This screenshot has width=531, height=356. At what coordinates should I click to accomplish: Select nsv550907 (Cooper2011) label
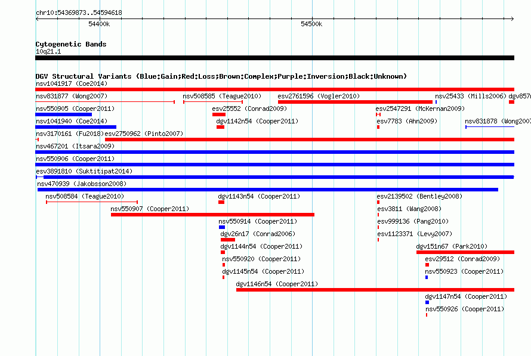tap(150, 209)
